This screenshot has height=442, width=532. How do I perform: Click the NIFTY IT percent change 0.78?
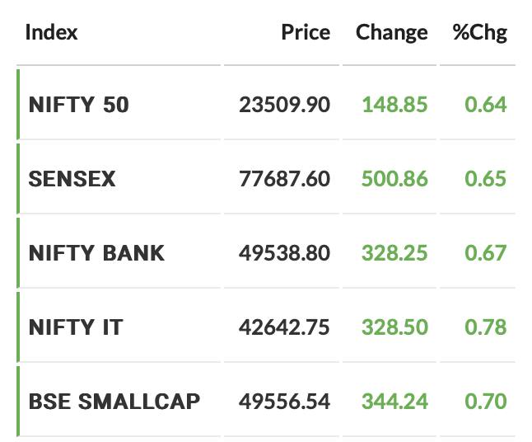(486, 327)
